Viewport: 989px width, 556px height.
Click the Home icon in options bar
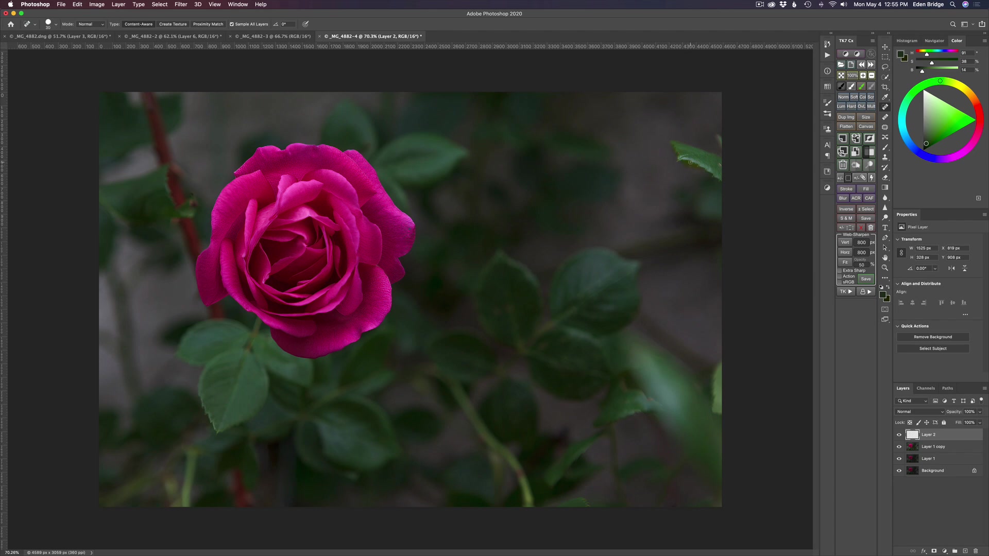click(11, 24)
